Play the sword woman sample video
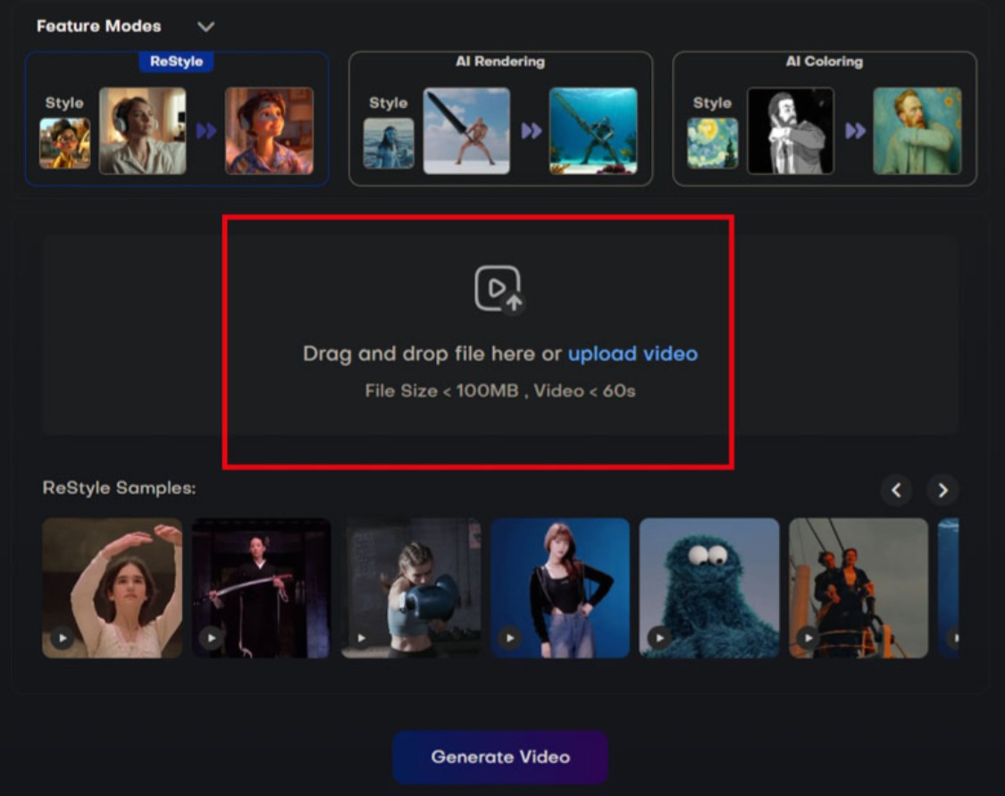Image resolution: width=1005 pixels, height=796 pixels. pyautogui.click(x=211, y=638)
